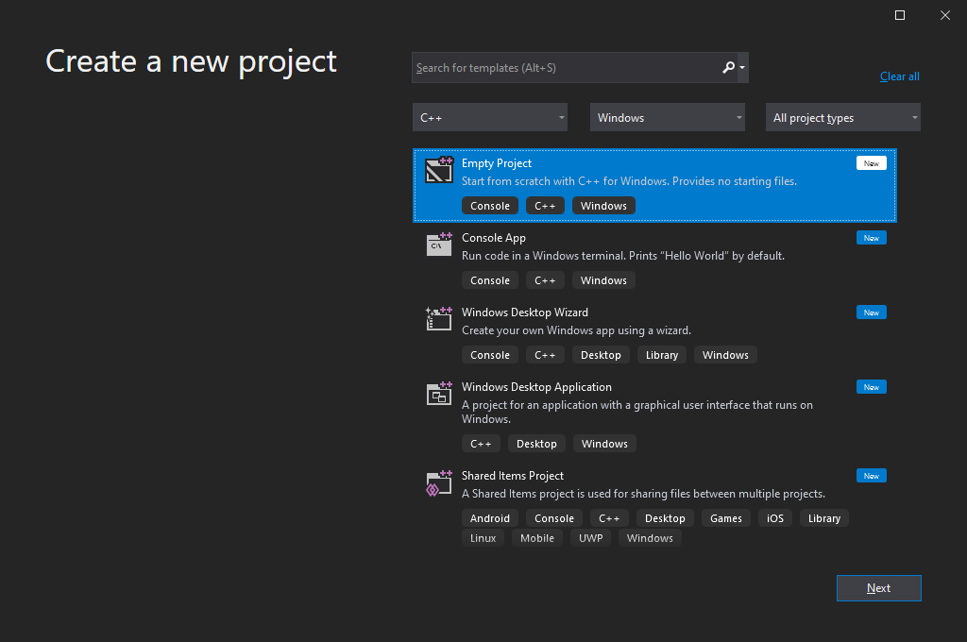Open the Windows platform filter dropdown
Image resolution: width=967 pixels, height=642 pixels.
[x=667, y=118]
